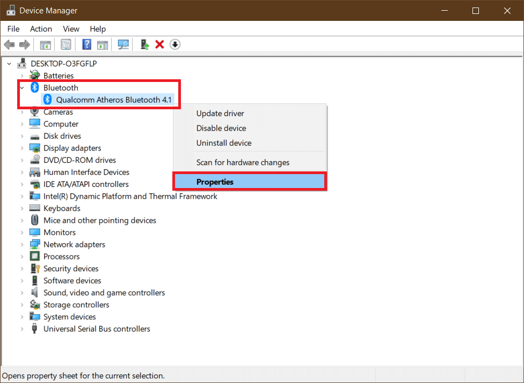The height and width of the screenshot is (383, 524).
Task: Open the File menu
Action: (x=13, y=29)
